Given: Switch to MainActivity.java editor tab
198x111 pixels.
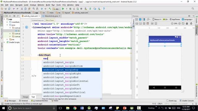Looking at the screenshot, I should click(51, 16).
